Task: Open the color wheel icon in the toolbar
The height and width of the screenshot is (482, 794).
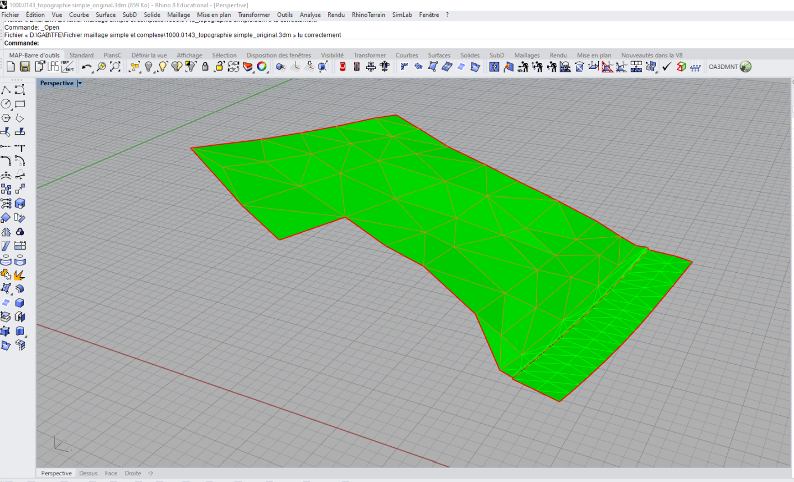Action: [262, 67]
